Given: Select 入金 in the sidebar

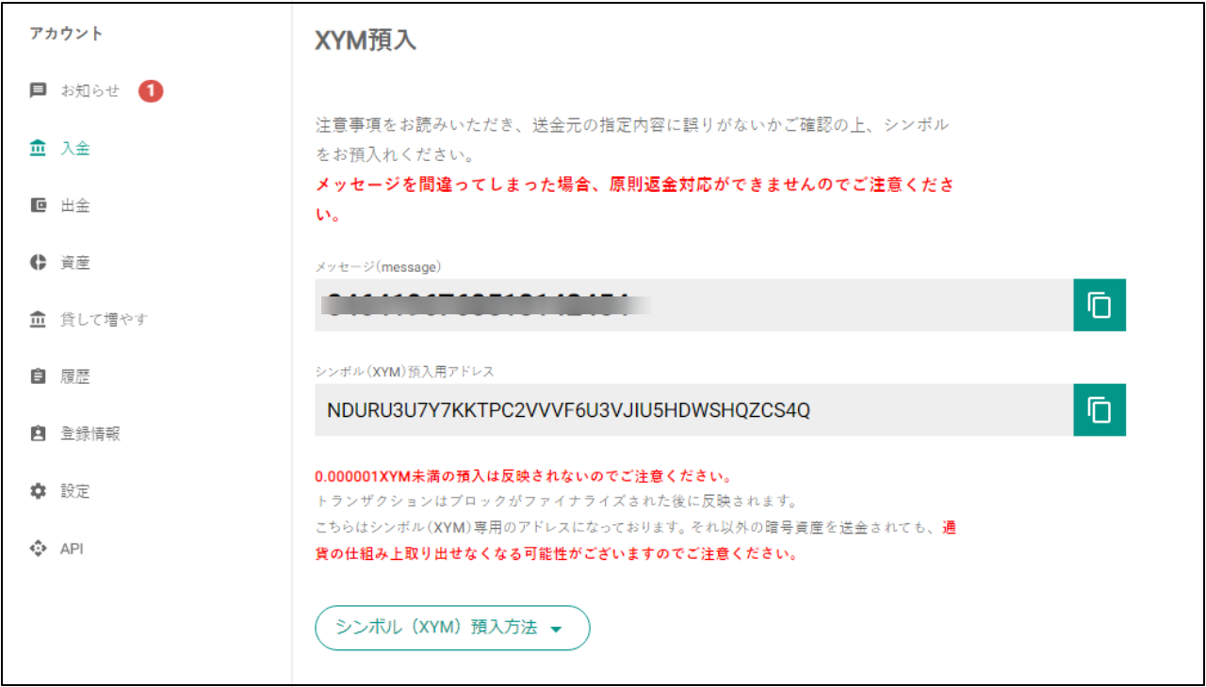Looking at the screenshot, I should [x=75, y=149].
